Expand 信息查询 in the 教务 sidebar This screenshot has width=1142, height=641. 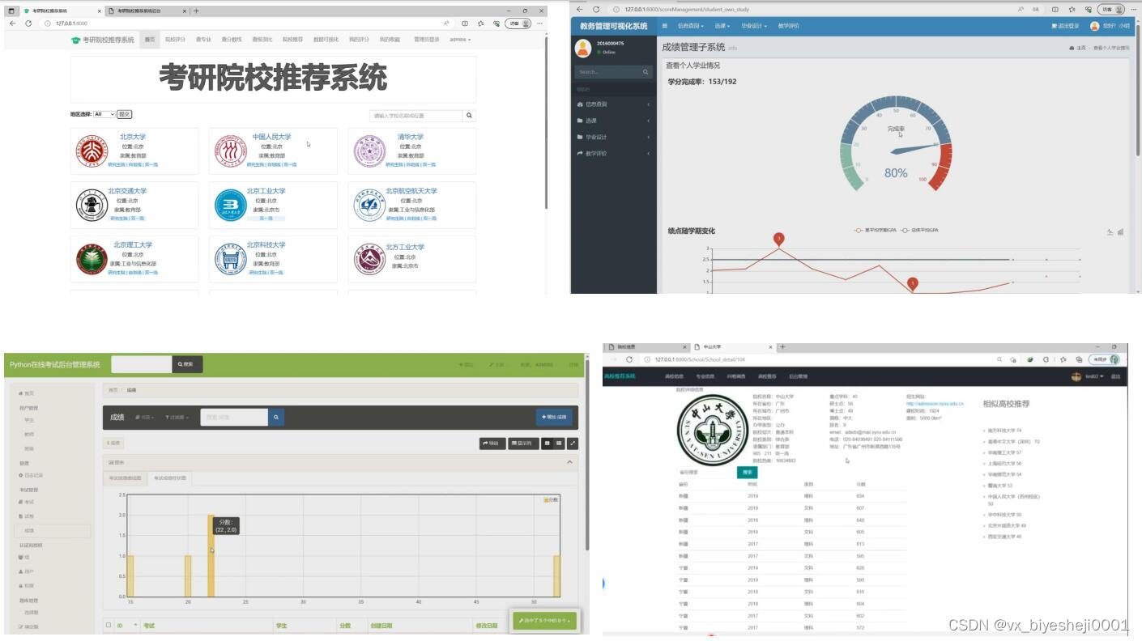pyautogui.click(x=613, y=104)
